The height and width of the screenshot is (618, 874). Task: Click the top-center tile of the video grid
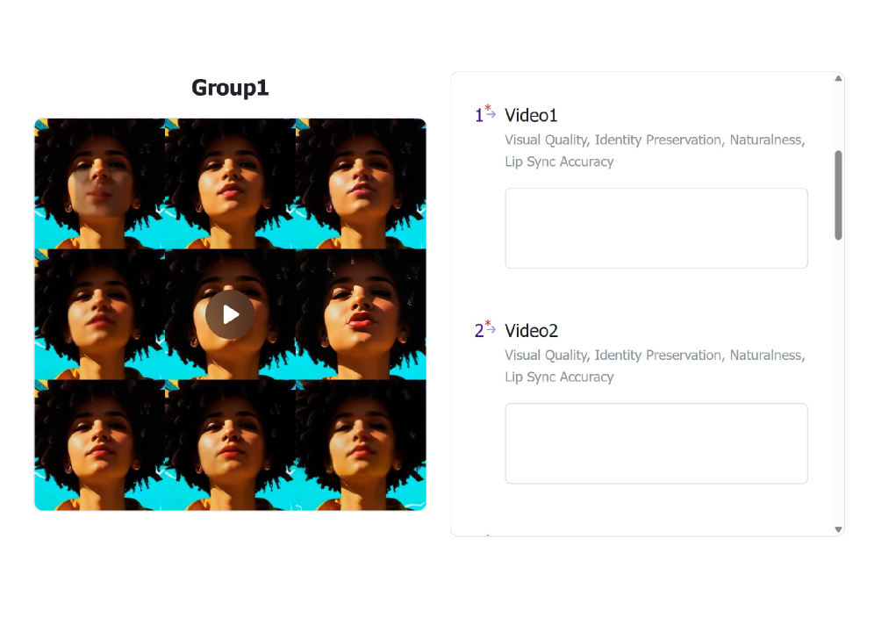[x=230, y=183]
